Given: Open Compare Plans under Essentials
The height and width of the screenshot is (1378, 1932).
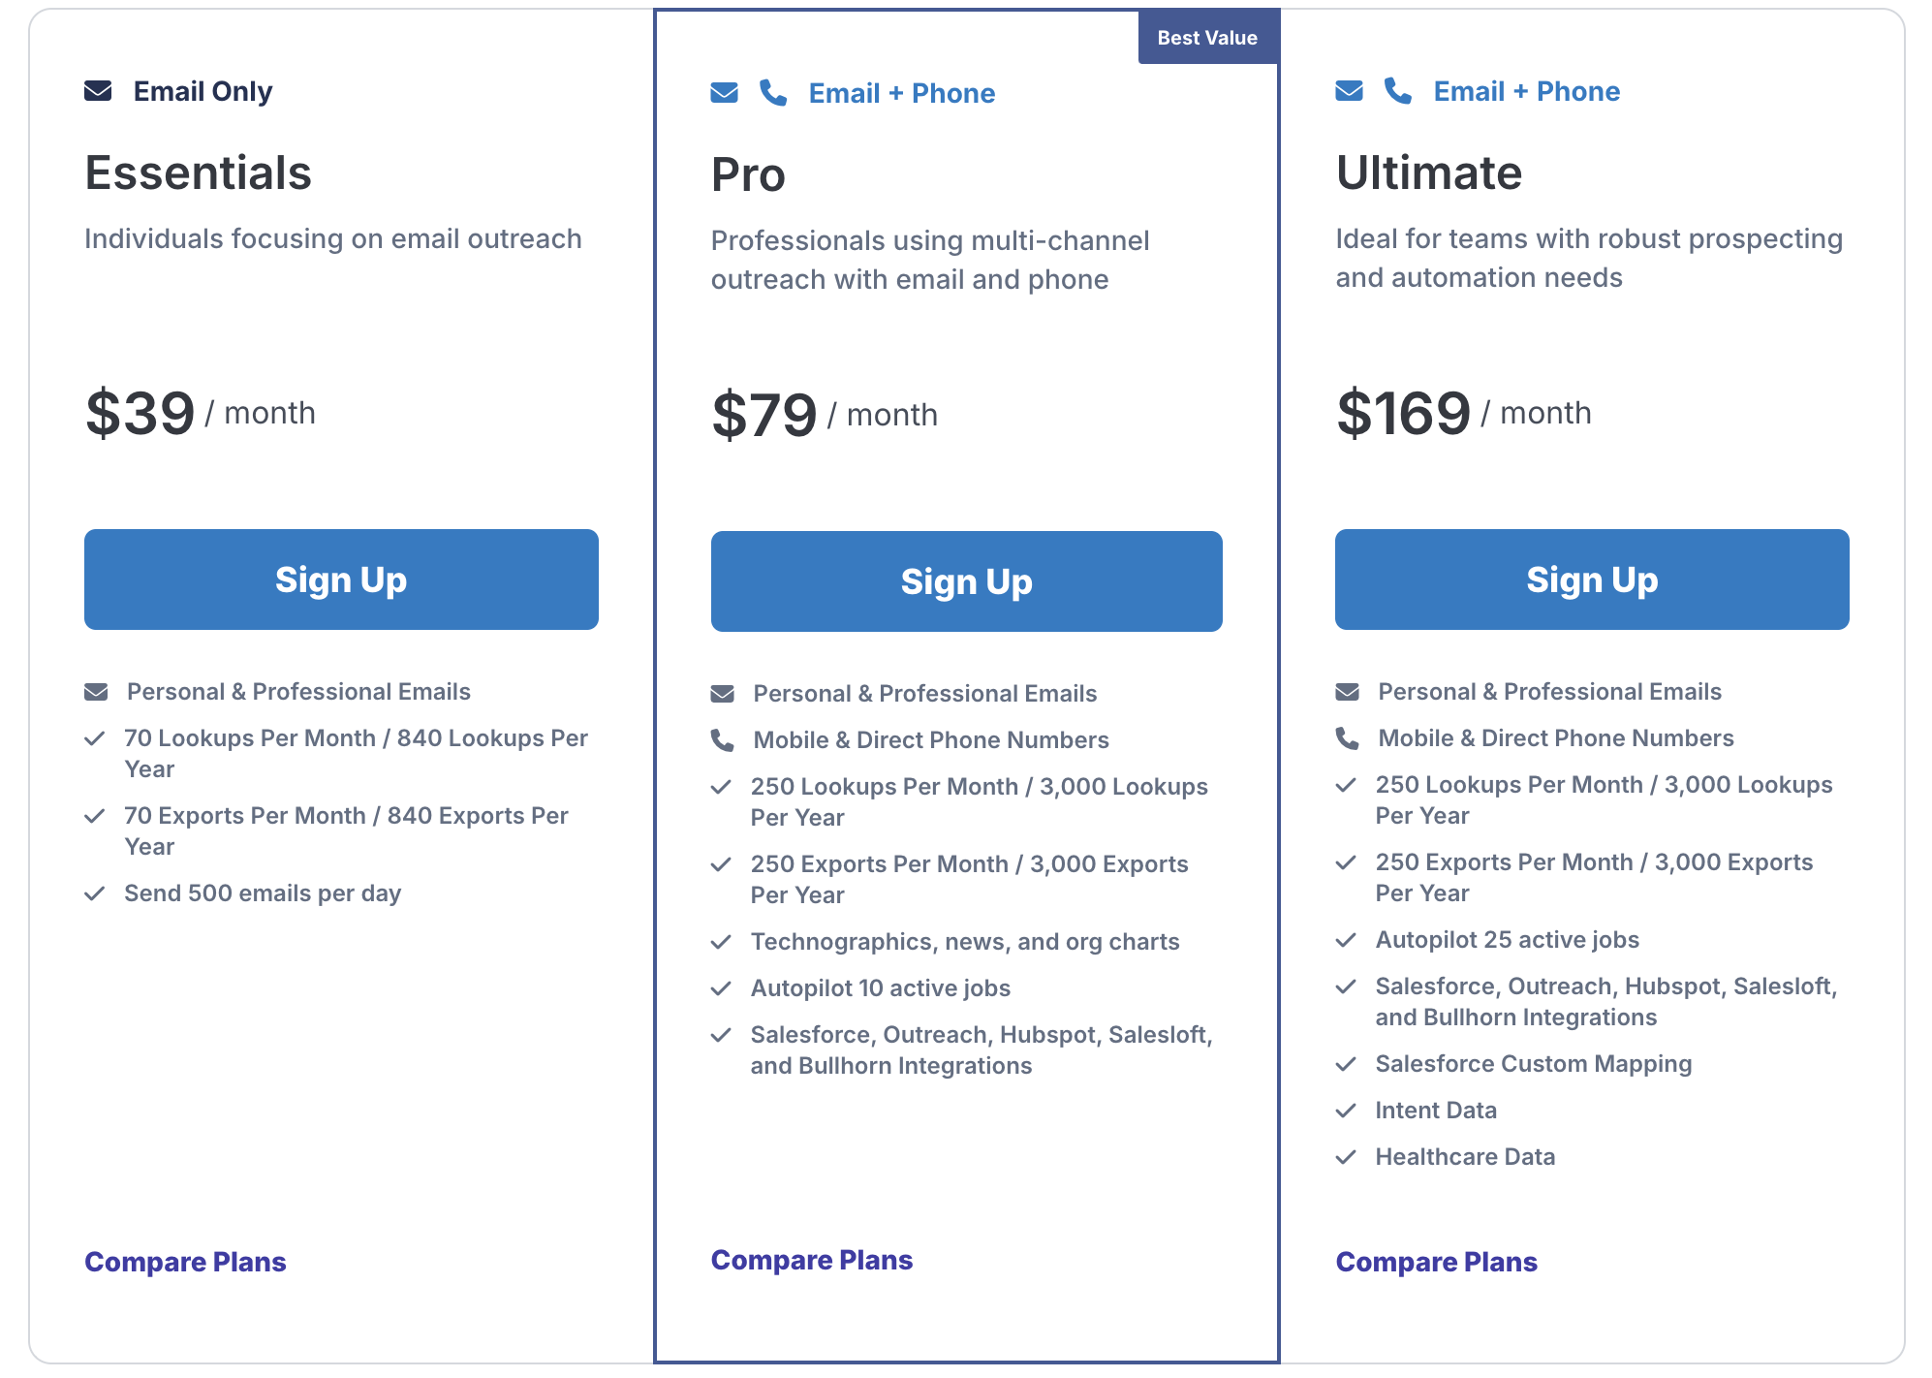Looking at the screenshot, I should point(185,1262).
